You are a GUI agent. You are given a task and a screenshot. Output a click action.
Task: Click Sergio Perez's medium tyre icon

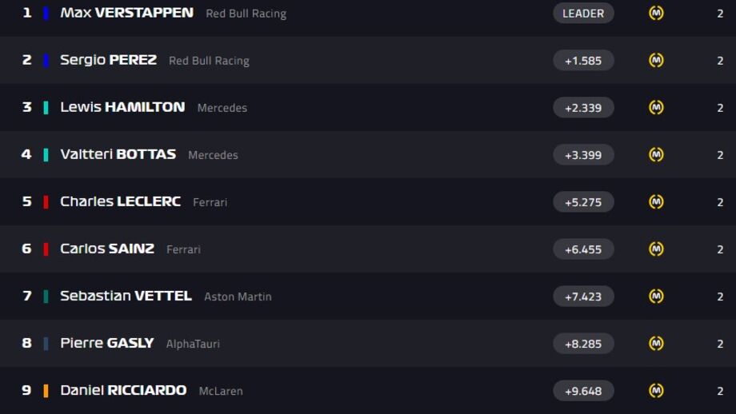point(656,60)
